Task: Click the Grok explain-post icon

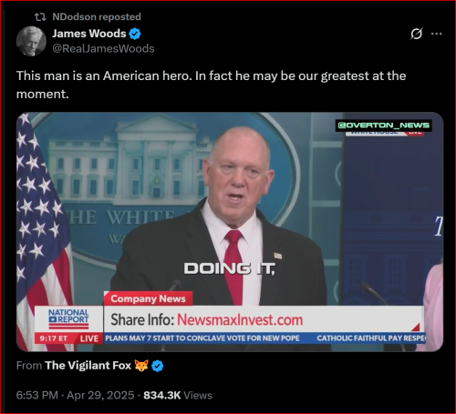Action: pyautogui.click(x=416, y=34)
